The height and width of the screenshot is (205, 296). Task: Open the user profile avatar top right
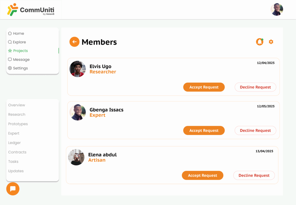277,10
